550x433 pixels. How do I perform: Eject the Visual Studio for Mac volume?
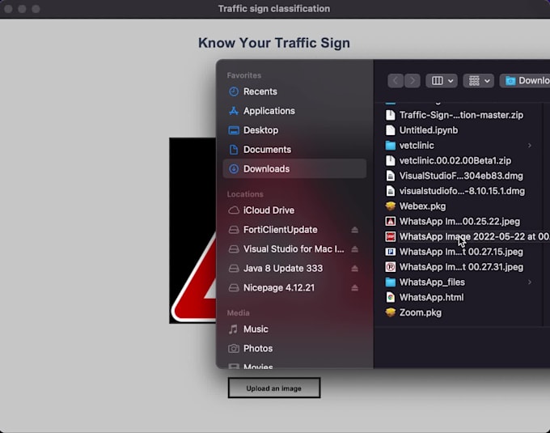click(x=354, y=249)
